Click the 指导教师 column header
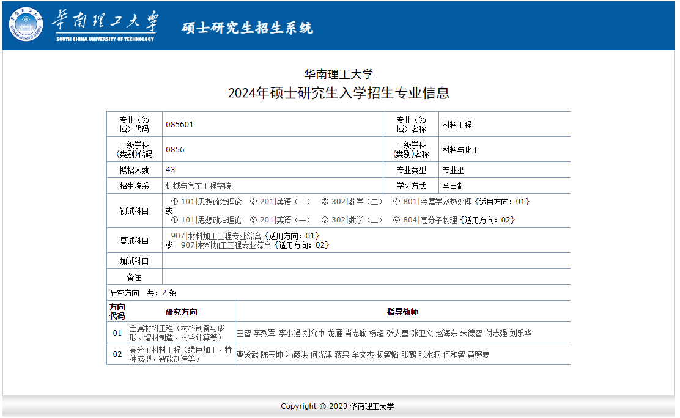680x418 pixels. coord(403,312)
